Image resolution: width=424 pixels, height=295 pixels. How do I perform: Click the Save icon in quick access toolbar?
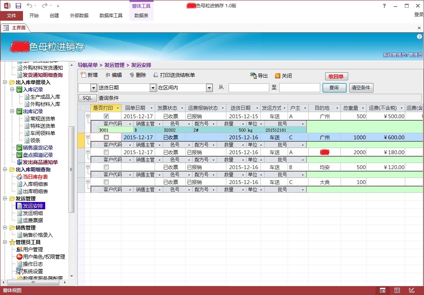18,5
